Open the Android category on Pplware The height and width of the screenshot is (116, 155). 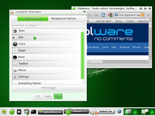point(124,47)
